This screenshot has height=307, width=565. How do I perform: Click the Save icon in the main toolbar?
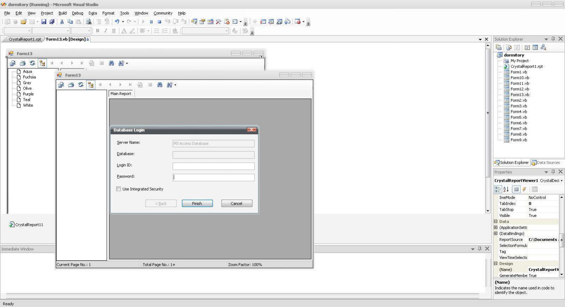pos(44,22)
